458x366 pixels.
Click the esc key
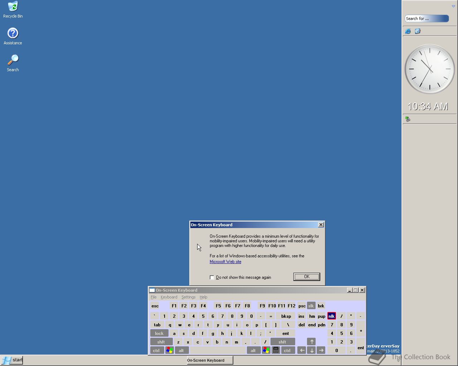pos(155,306)
